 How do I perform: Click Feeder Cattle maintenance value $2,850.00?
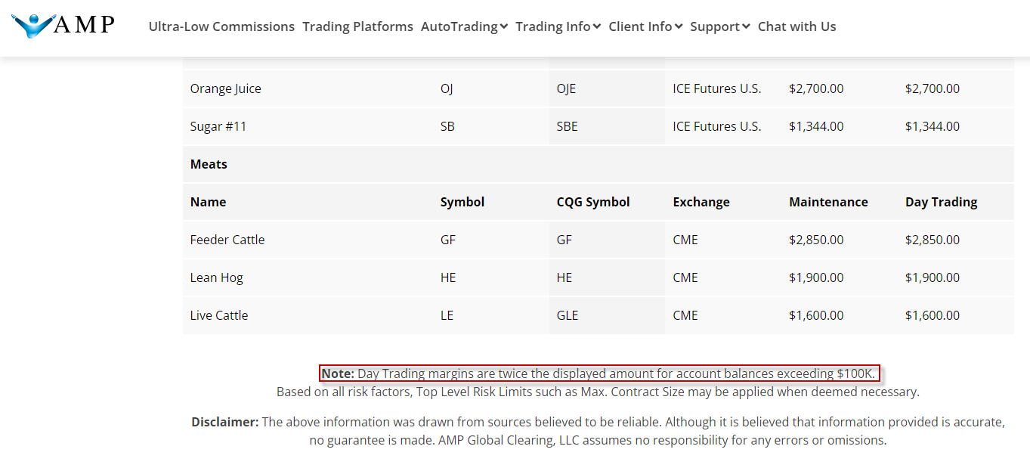tap(816, 240)
